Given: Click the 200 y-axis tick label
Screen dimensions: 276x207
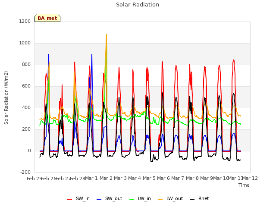Looking at the screenshot, I should point(26,129).
